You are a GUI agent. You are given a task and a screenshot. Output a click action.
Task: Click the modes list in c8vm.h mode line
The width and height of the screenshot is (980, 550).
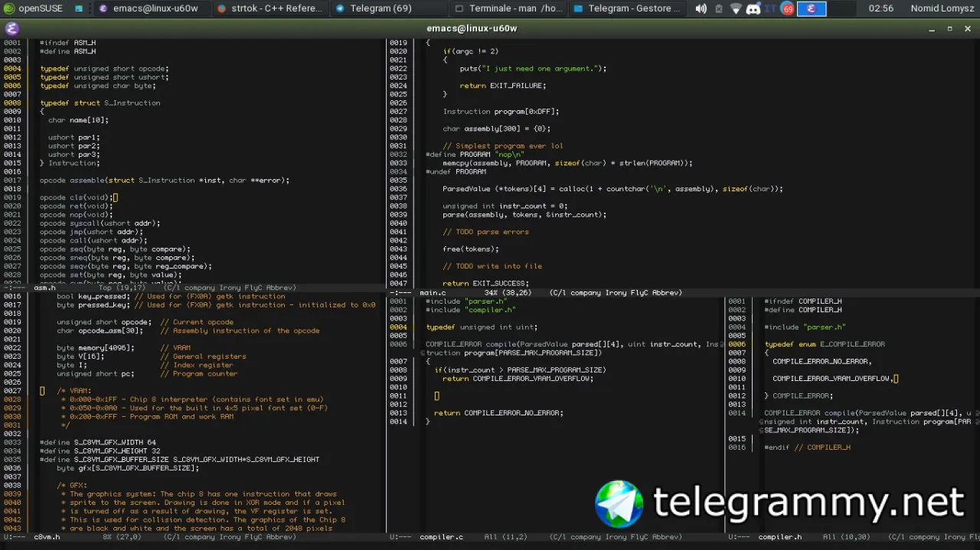(x=230, y=537)
